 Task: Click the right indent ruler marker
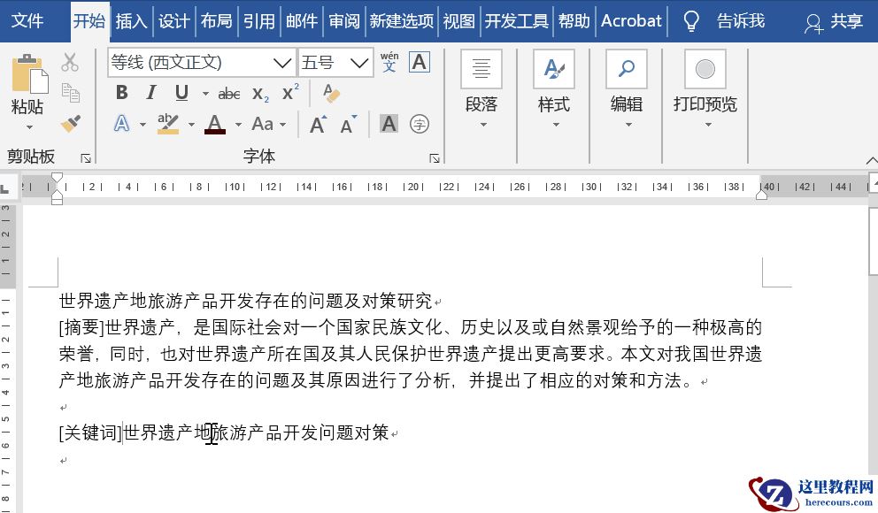(761, 195)
